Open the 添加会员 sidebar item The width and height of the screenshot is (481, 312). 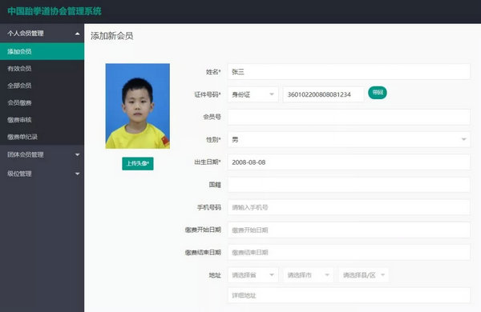tap(42, 51)
